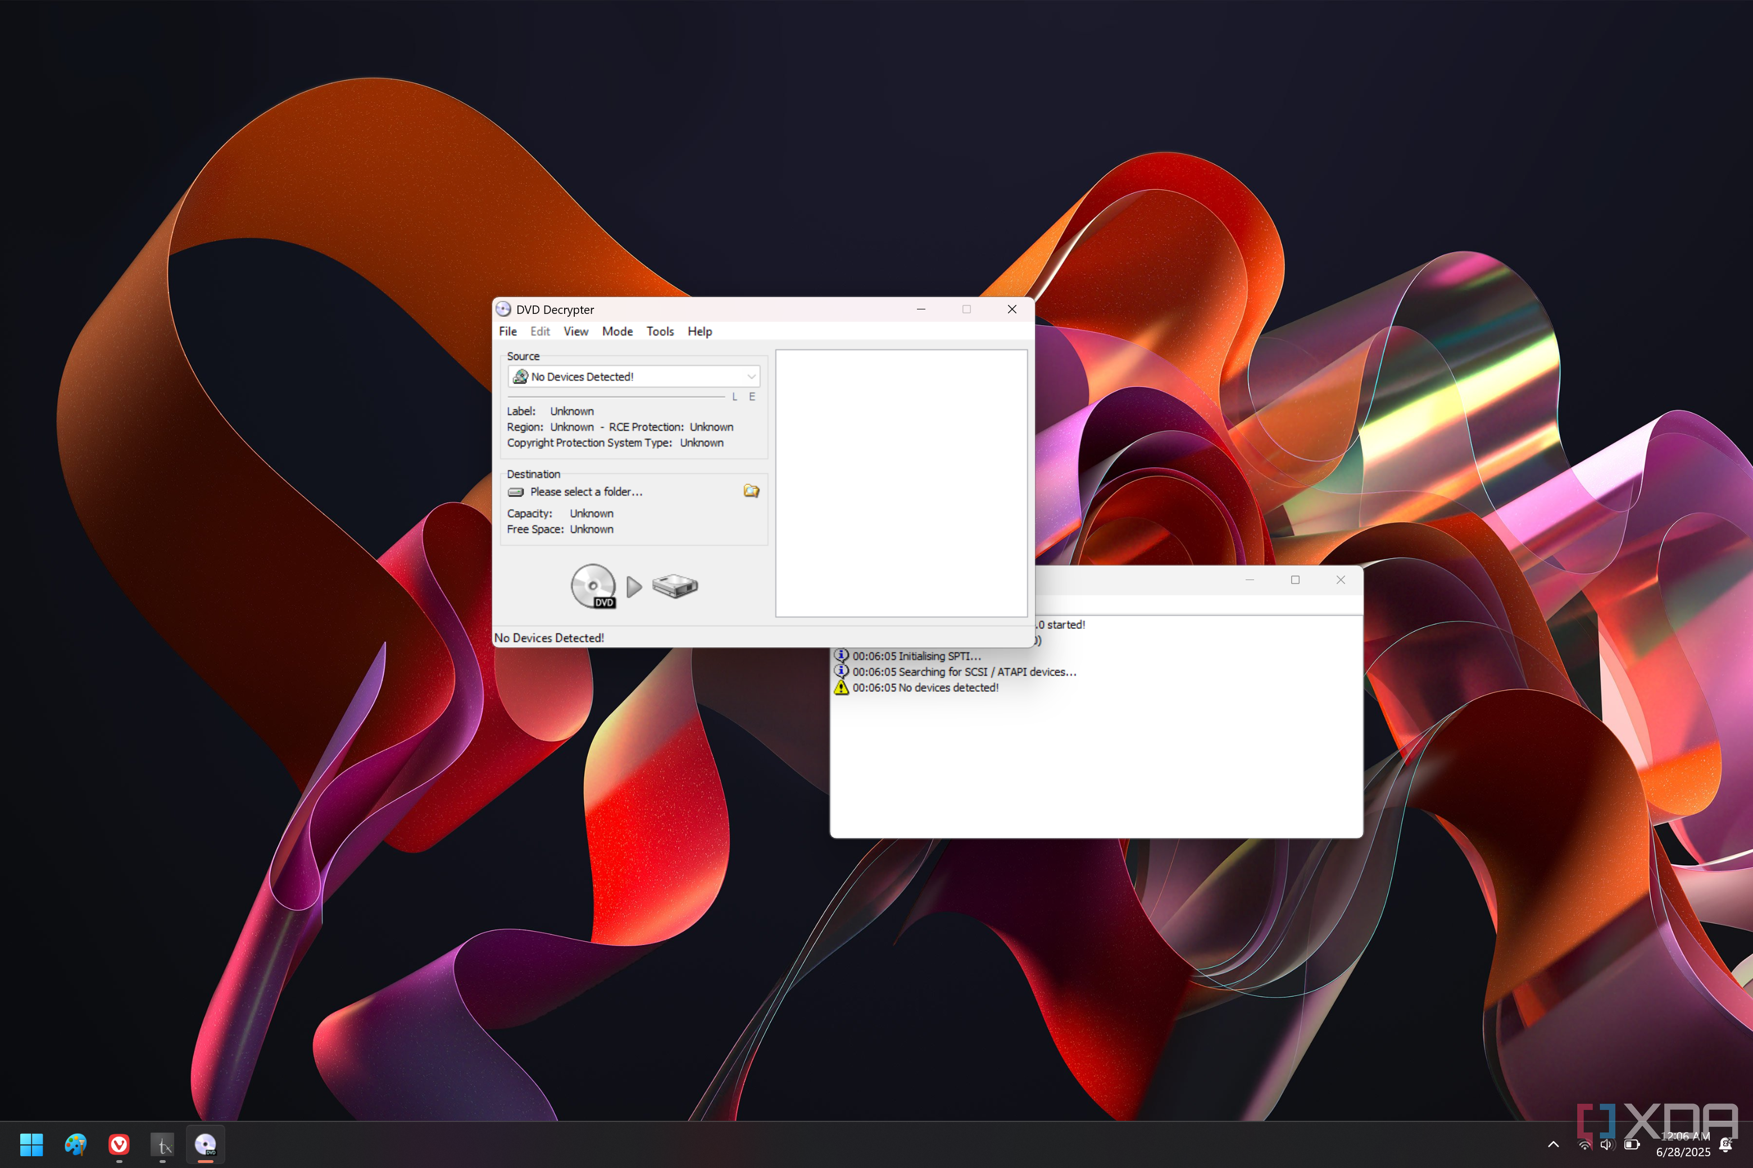Click the 'Capacity: Unknown' text
This screenshot has height=1168, width=1753.
pyautogui.click(x=560, y=513)
